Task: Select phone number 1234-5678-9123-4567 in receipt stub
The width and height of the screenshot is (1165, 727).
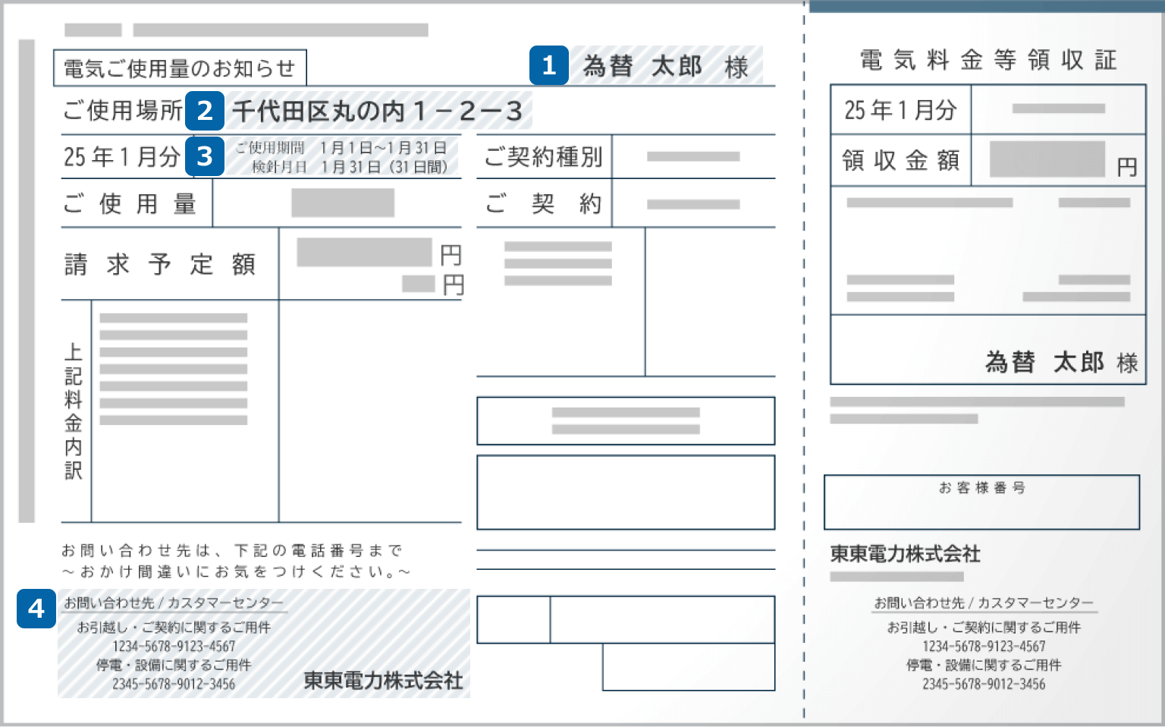Action: coord(984,647)
